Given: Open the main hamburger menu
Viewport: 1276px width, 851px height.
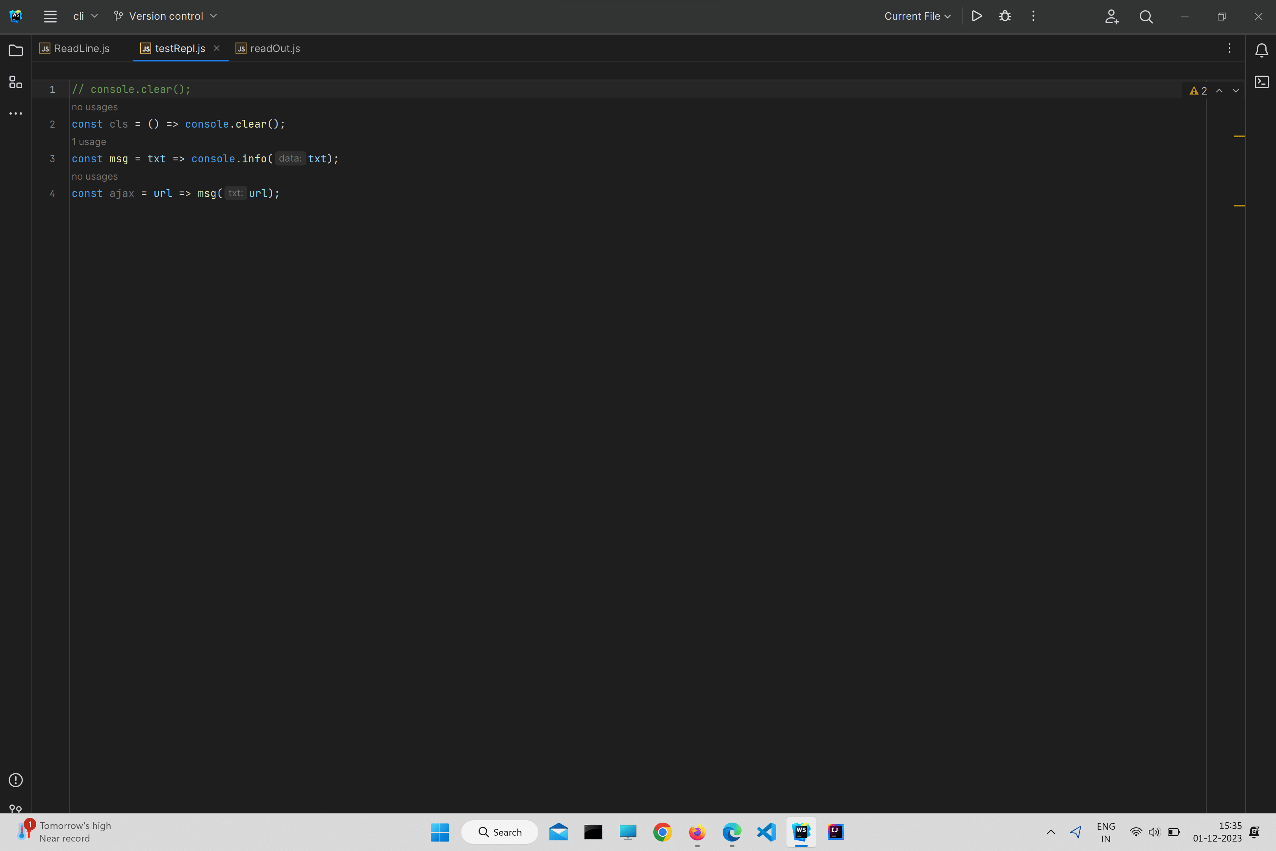Looking at the screenshot, I should [x=50, y=16].
